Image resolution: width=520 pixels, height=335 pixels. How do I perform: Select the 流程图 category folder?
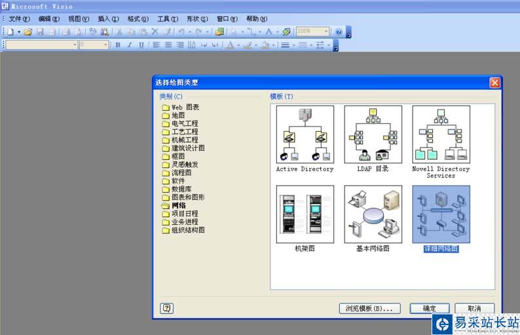[x=177, y=172]
